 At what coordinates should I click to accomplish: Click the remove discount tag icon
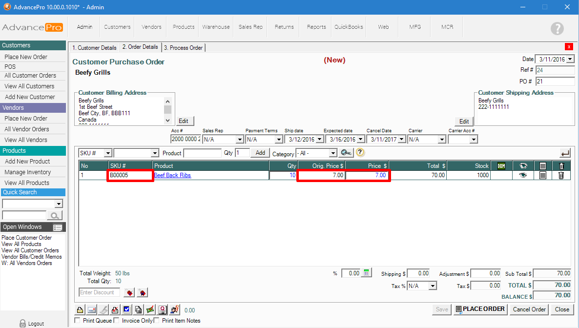pyautogui.click(x=143, y=292)
